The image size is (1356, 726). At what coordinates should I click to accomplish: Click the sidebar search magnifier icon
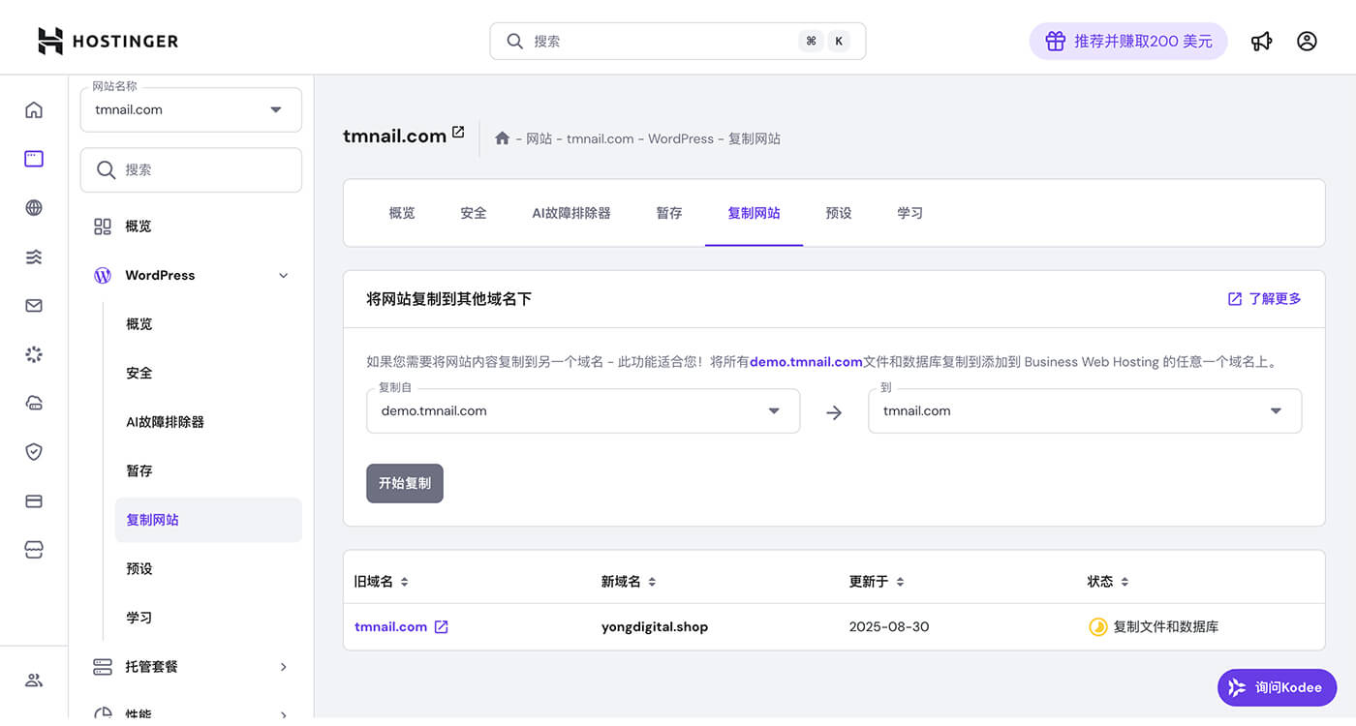pos(107,170)
